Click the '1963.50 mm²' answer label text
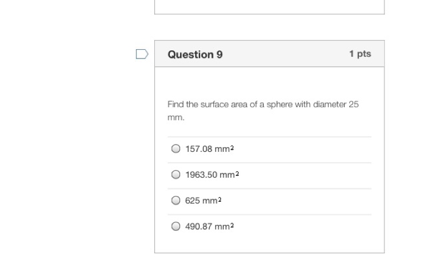429x275 pixels. click(x=212, y=175)
